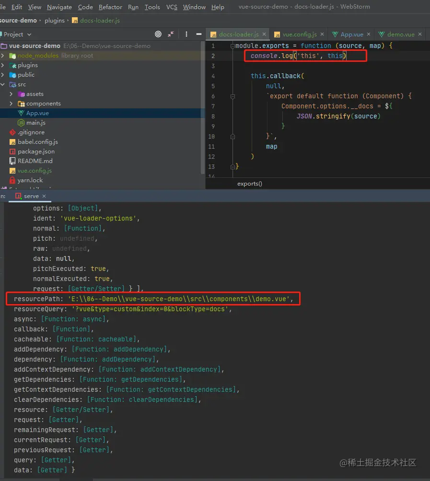This screenshot has width=430, height=481.
Task: Click the plugins folder icon in tree
Action: click(x=13, y=65)
